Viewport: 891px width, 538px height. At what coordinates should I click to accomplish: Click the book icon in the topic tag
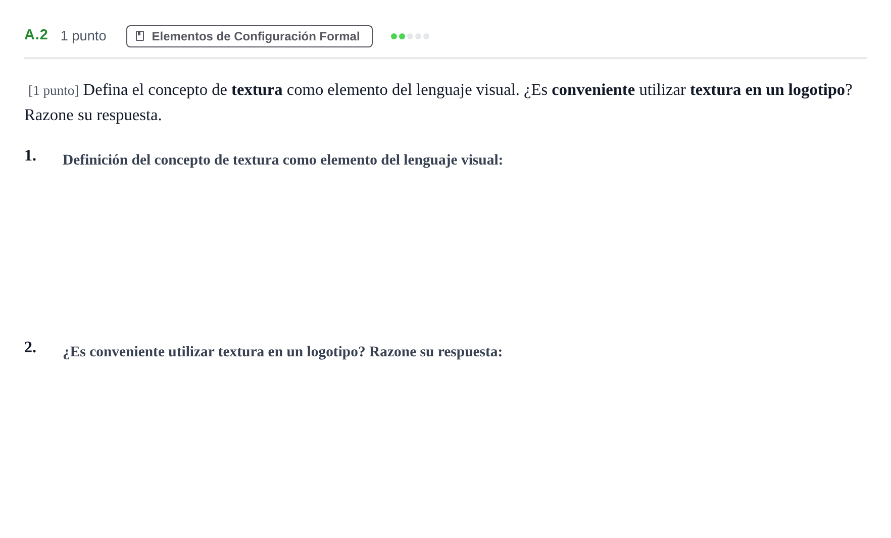(x=140, y=36)
